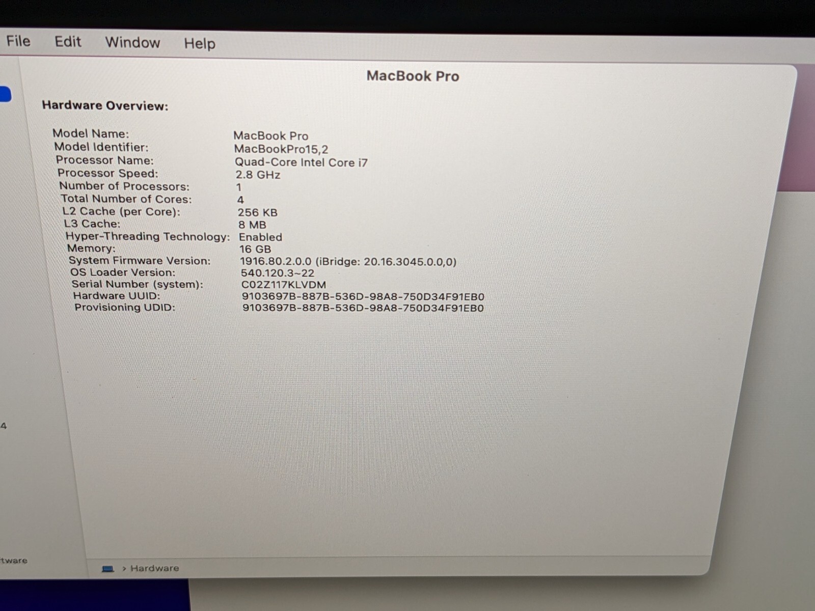Click the OS Loader Version label
Screen dimensions: 815x611
pyautogui.click(x=122, y=272)
